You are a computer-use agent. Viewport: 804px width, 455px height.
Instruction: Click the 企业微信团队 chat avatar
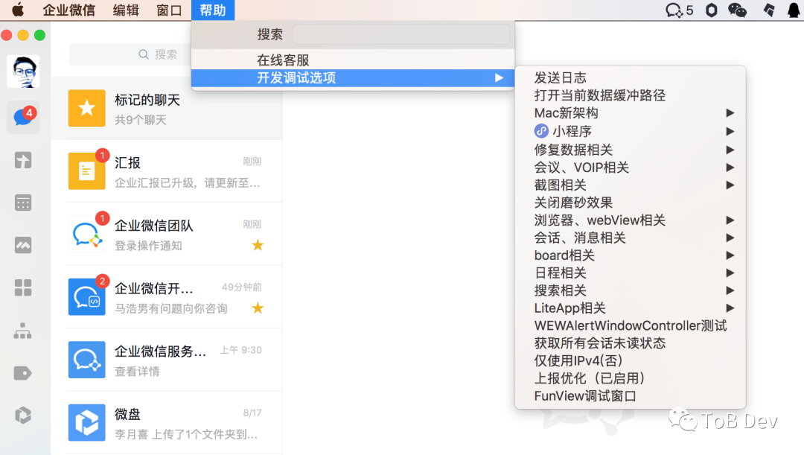coord(86,234)
